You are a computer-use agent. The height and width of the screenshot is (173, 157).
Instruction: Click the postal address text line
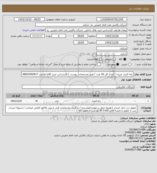[x=96, y=135]
